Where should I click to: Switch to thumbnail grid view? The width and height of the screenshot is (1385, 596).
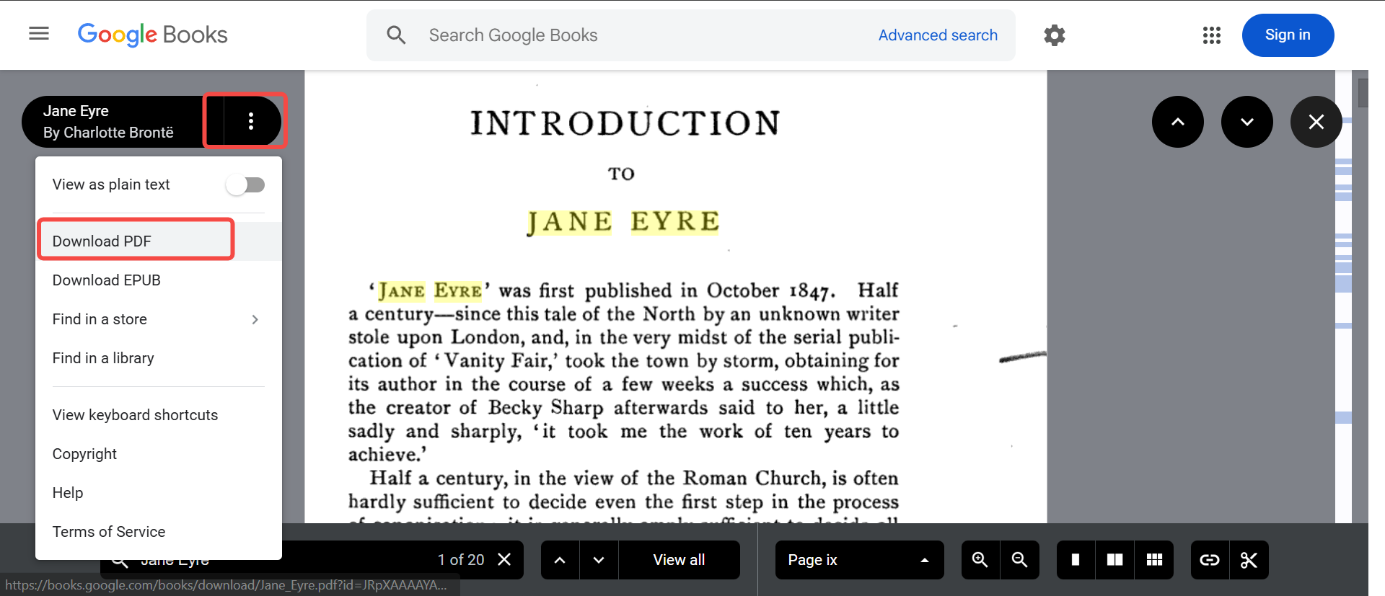click(1154, 560)
